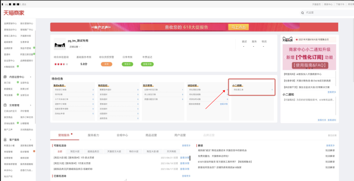Viewport: 354px width, 181px height.
Task: Switch to the 服务能力 tab
Action: [93, 135]
